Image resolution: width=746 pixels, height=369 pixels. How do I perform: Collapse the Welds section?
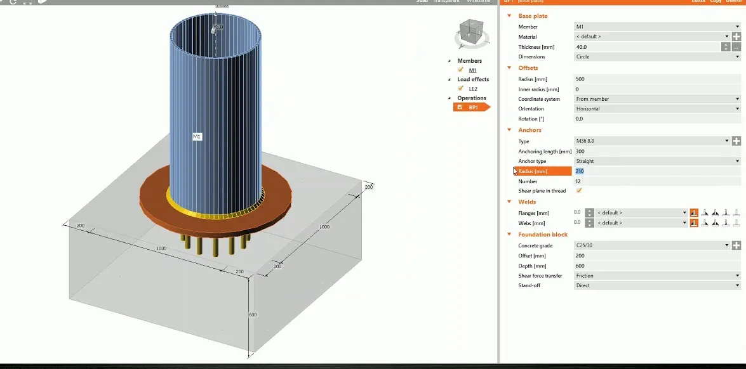coord(510,202)
